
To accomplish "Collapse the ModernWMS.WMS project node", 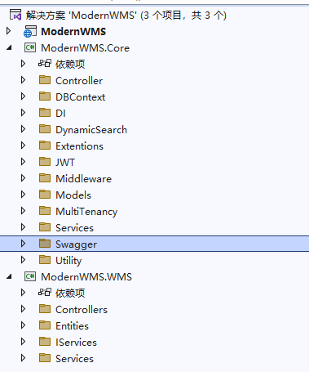I will pos(9,277).
